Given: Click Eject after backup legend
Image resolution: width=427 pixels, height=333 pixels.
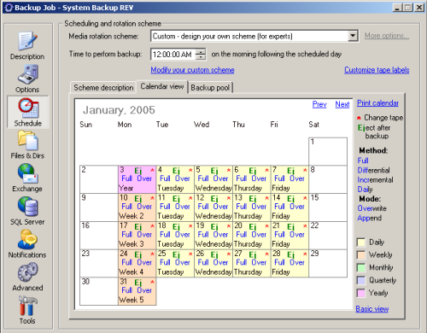Looking at the screenshot, I should tap(374, 131).
